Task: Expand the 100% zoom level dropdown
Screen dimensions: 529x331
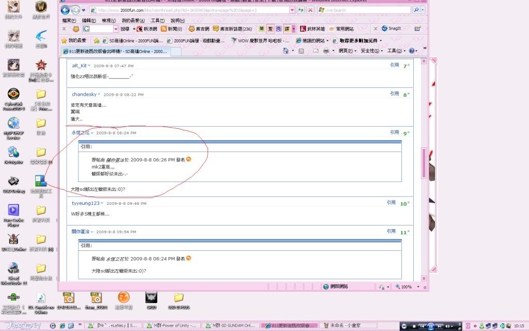Action: coord(418,287)
